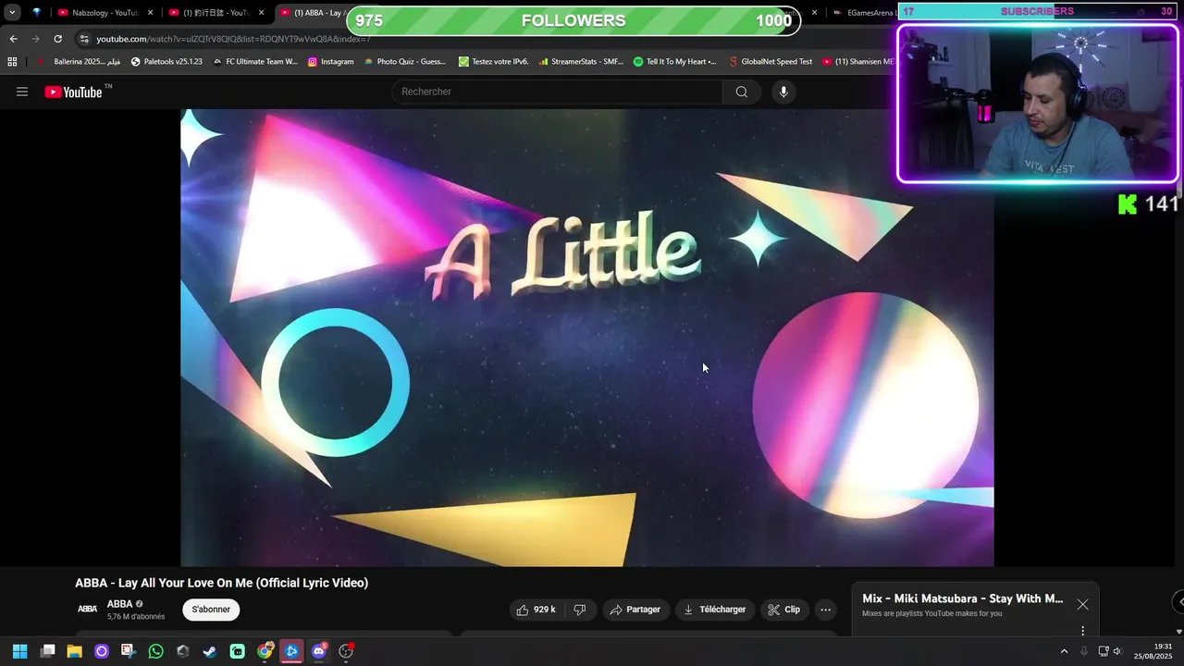This screenshot has height=666, width=1184.
Task: Close the Nabzology tab
Action: 151,13
